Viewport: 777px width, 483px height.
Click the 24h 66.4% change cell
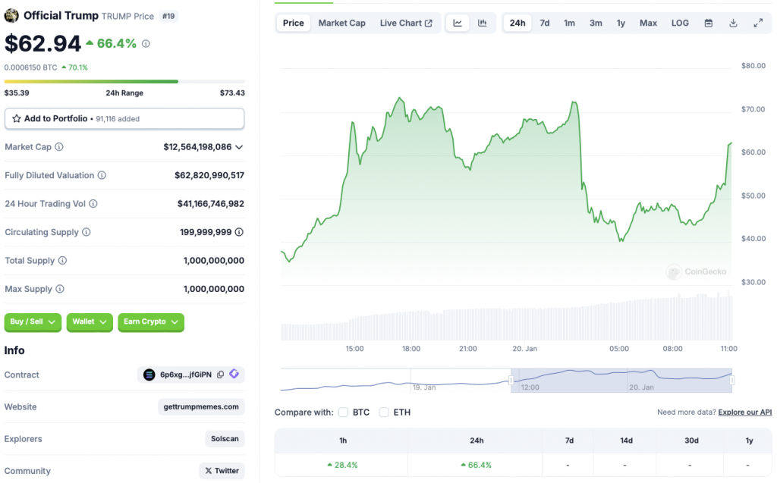475,465
